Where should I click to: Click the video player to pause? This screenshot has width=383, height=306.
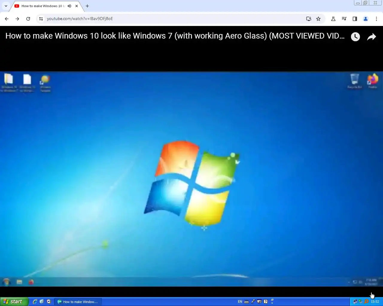pyautogui.click(x=191, y=179)
